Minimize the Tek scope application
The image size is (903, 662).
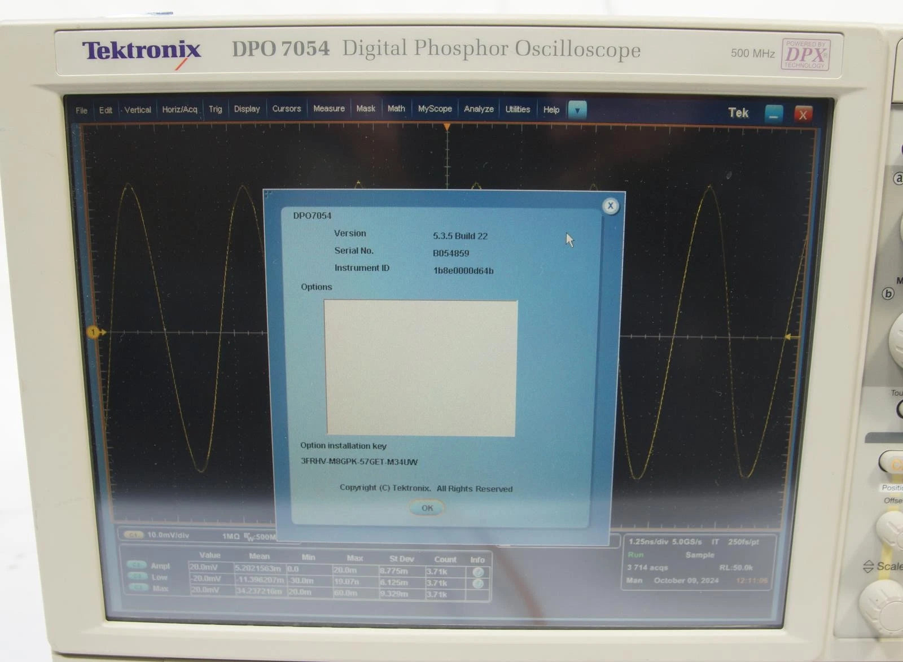pyautogui.click(x=773, y=114)
